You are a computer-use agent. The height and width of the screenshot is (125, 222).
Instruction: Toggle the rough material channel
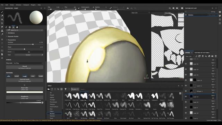[x=25, y=76]
